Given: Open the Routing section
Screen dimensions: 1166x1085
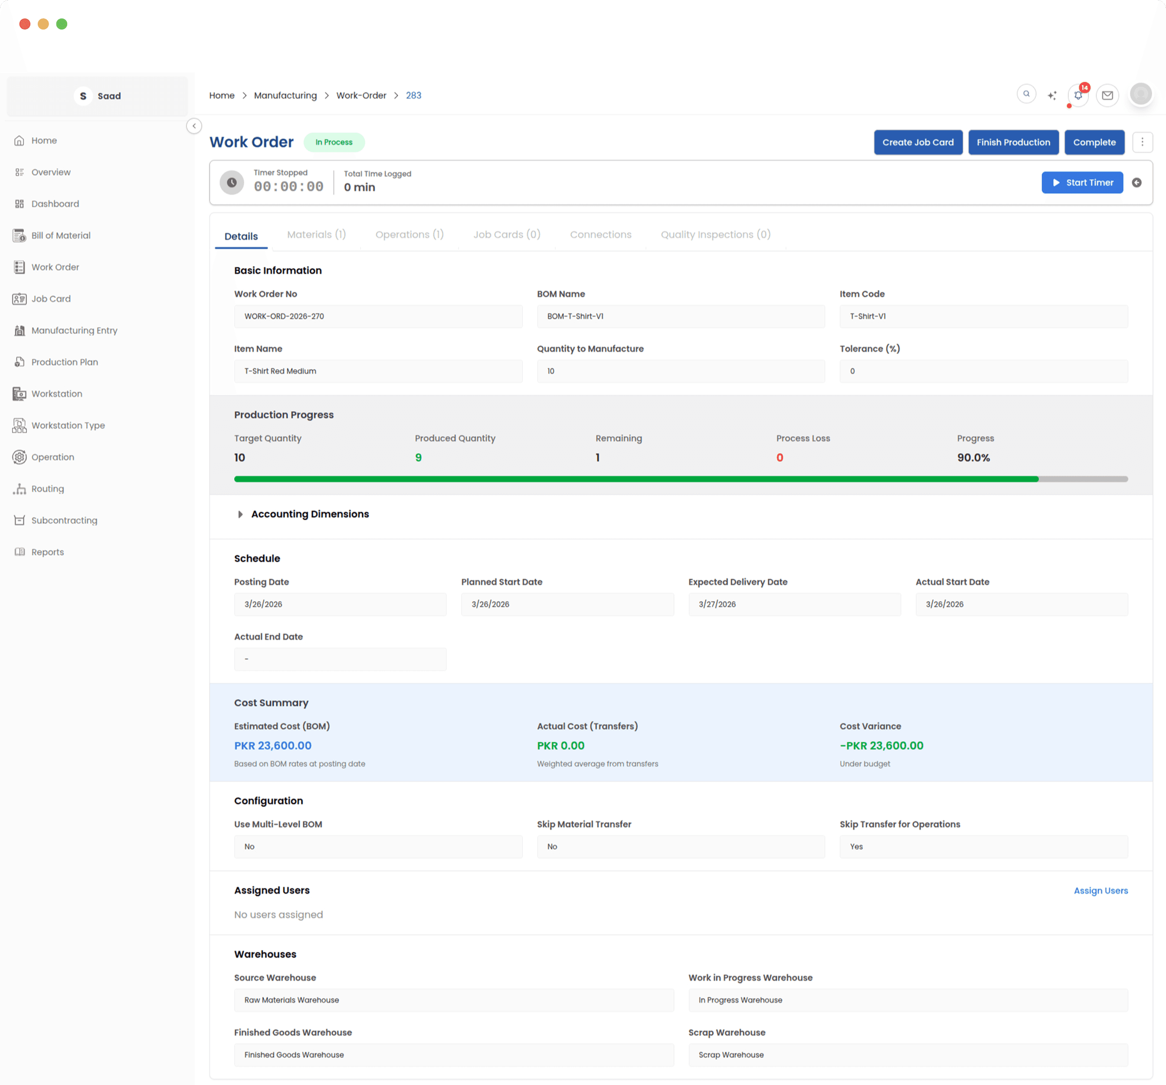Looking at the screenshot, I should (48, 488).
